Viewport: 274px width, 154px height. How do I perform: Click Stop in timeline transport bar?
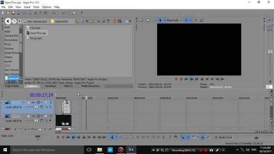pyautogui.click(x=84, y=137)
